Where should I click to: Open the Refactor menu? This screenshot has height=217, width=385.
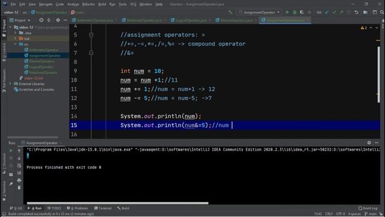[88, 4]
